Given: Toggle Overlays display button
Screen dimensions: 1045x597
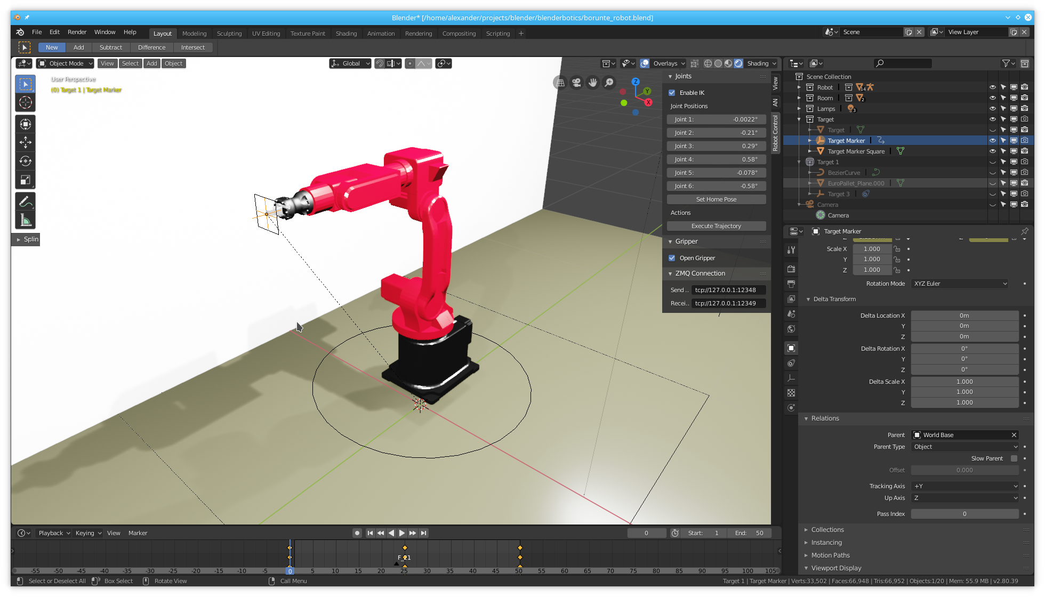Looking at the screenshot, I should 645,63.
